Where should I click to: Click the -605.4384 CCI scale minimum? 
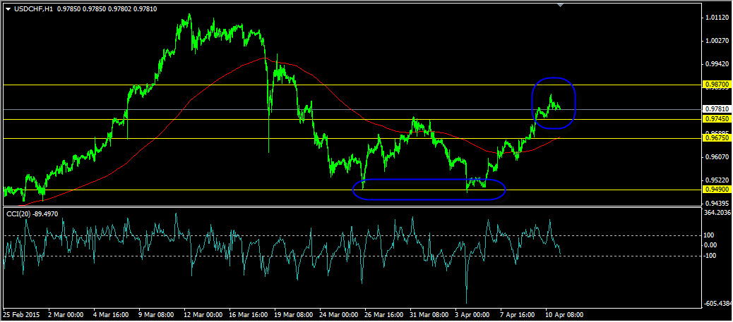point(717,304)
